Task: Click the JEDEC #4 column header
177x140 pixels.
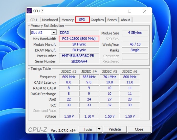Action: (x=89, y=72)
